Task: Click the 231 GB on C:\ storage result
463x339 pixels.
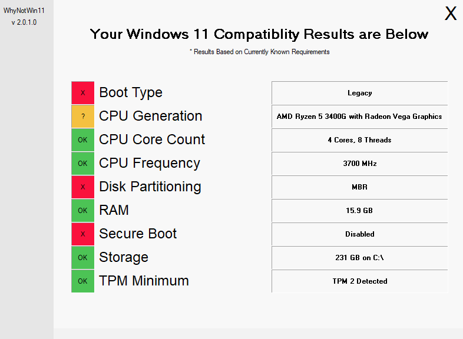Action: pyautogui.click(x=360, y=258)
